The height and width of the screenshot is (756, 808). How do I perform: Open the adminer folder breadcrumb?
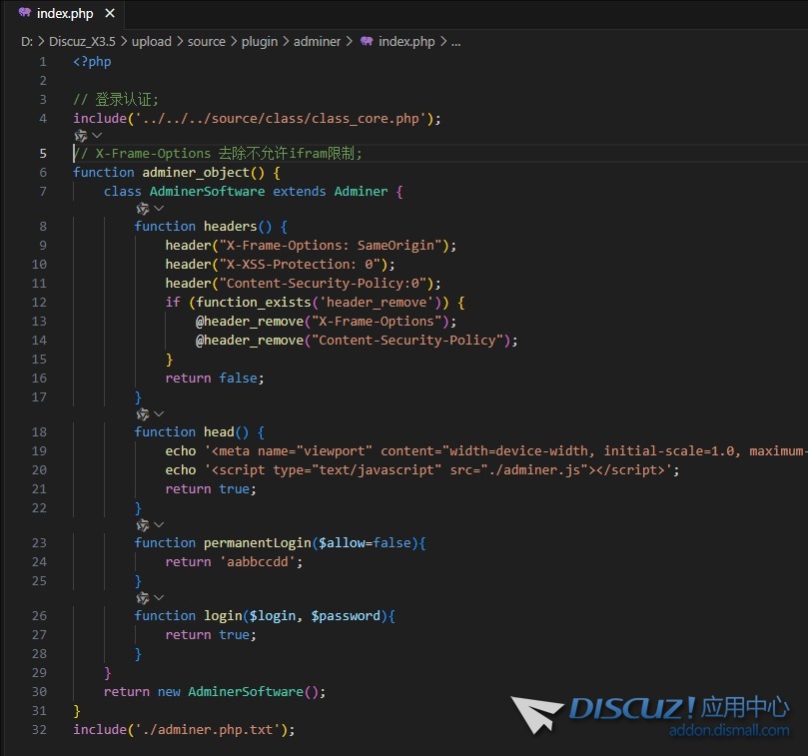coord(317,42)
